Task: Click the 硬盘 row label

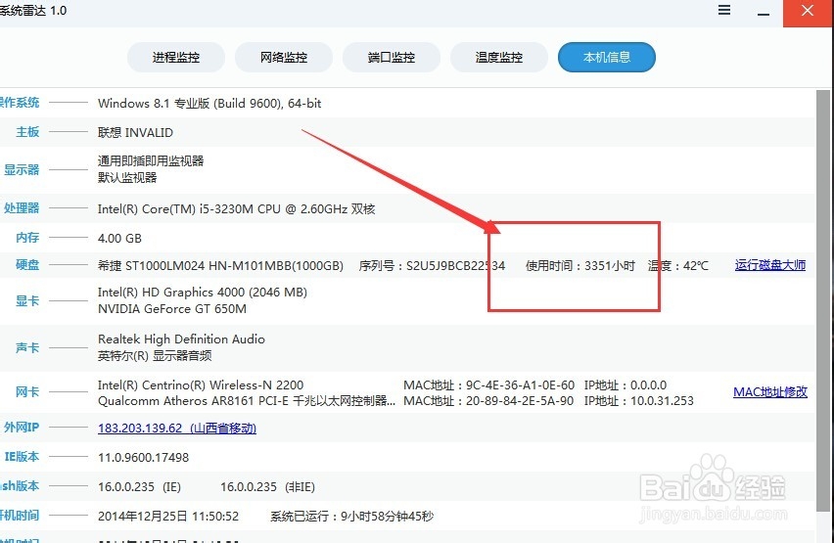Action: click(27, 264)
